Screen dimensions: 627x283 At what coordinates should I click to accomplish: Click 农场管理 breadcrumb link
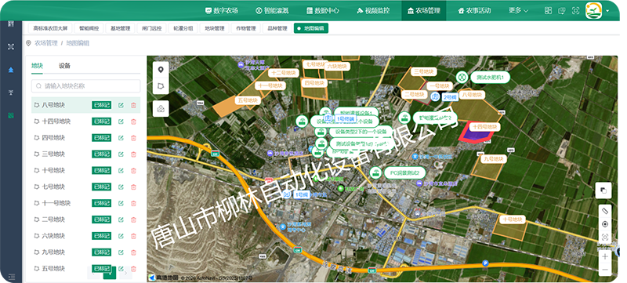tap(46, 43)
